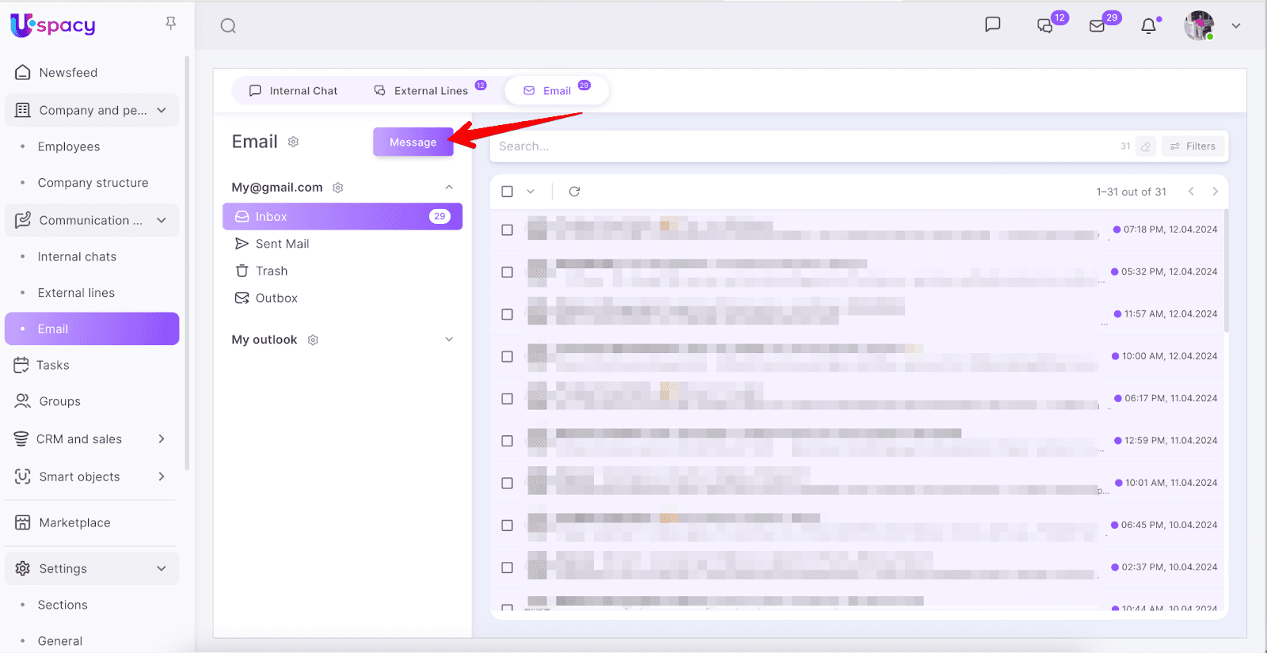Expand the My outlook account folders

[449, 340]
